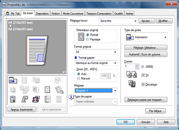Screen dimensions: 179x130
Task: Click the greyed letter A cover icon
Action: pos(36,90)
